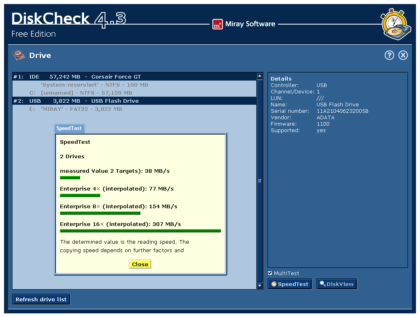The image size is (420, 317).
Task: Click the drive list scroll up arrow
Action: point(259,76)
